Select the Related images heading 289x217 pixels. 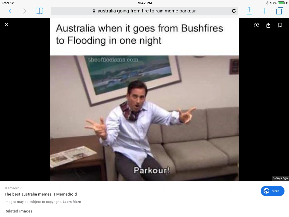coord(18,211)
